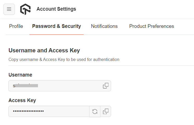
Task: Click the Username and Access Key heading
Action: tap(44, 51)
